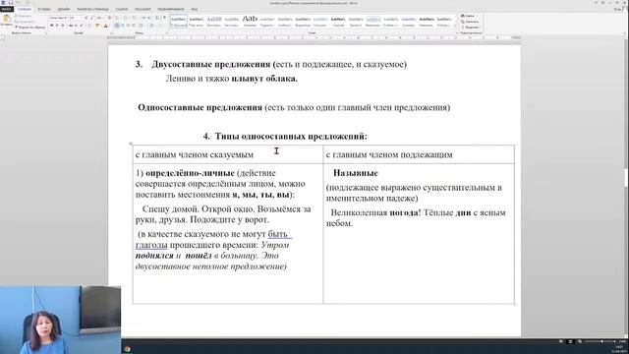Toggle Subscript formatting

click(76, 26)
